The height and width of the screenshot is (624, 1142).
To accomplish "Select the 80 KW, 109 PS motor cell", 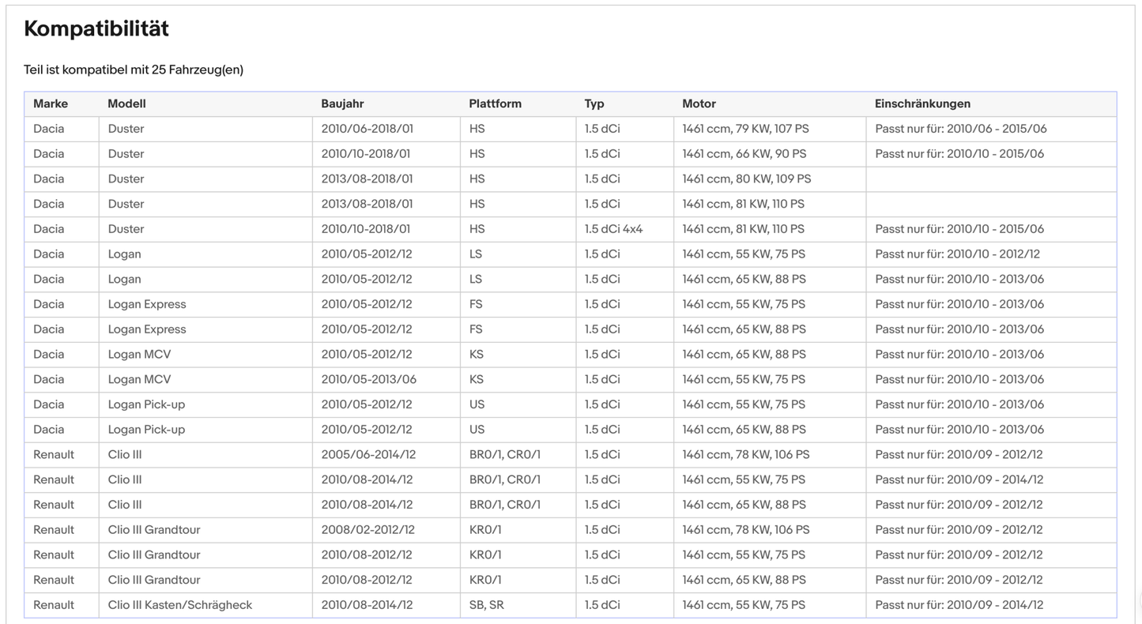I will pos(770,179).
